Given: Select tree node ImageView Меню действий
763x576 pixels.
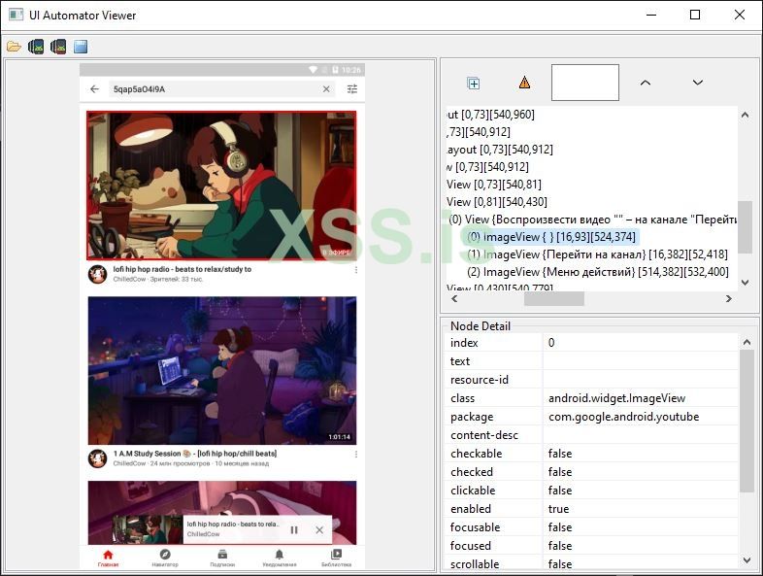Looking at the screenshot, I should [598, 272].
